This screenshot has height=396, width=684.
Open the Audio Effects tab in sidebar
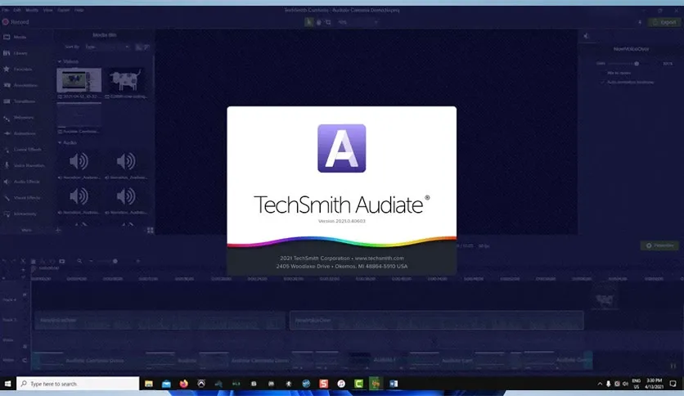(22, 182)
